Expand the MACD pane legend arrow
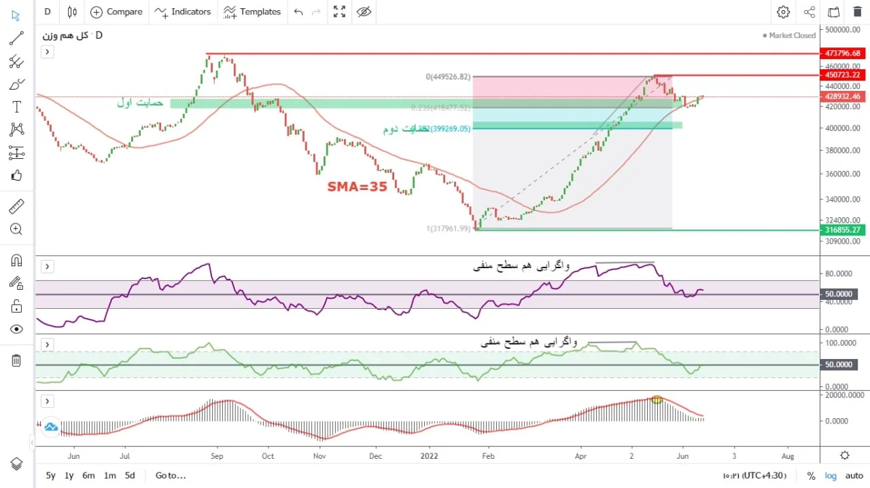 tap(46, 401)
